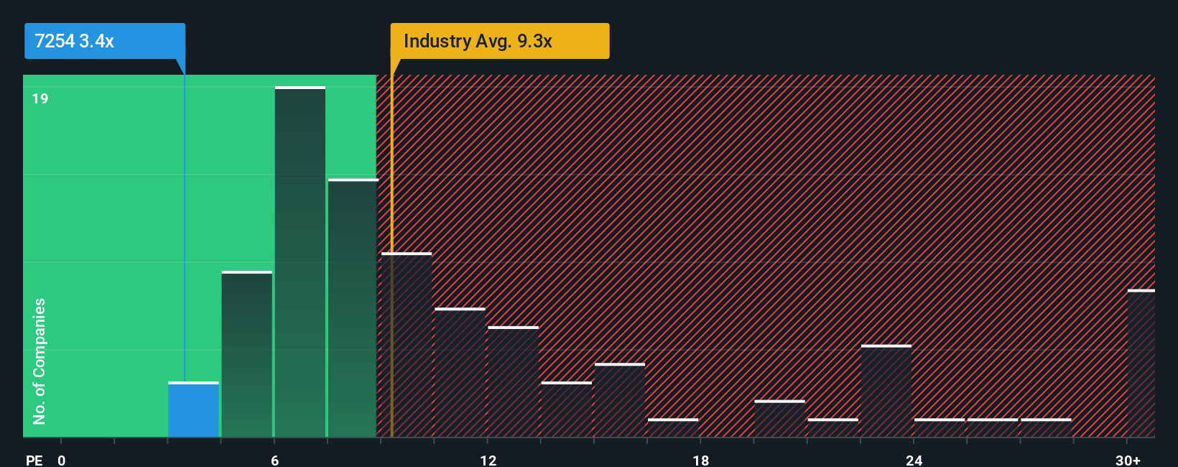
Task: Click the x-axis tick label '0'
Action: click(x=62, y=460)
